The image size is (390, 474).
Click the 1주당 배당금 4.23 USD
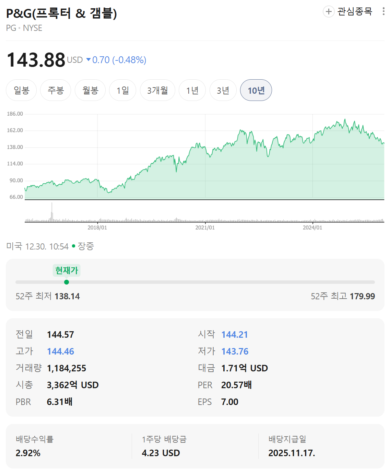coord(161,453)
